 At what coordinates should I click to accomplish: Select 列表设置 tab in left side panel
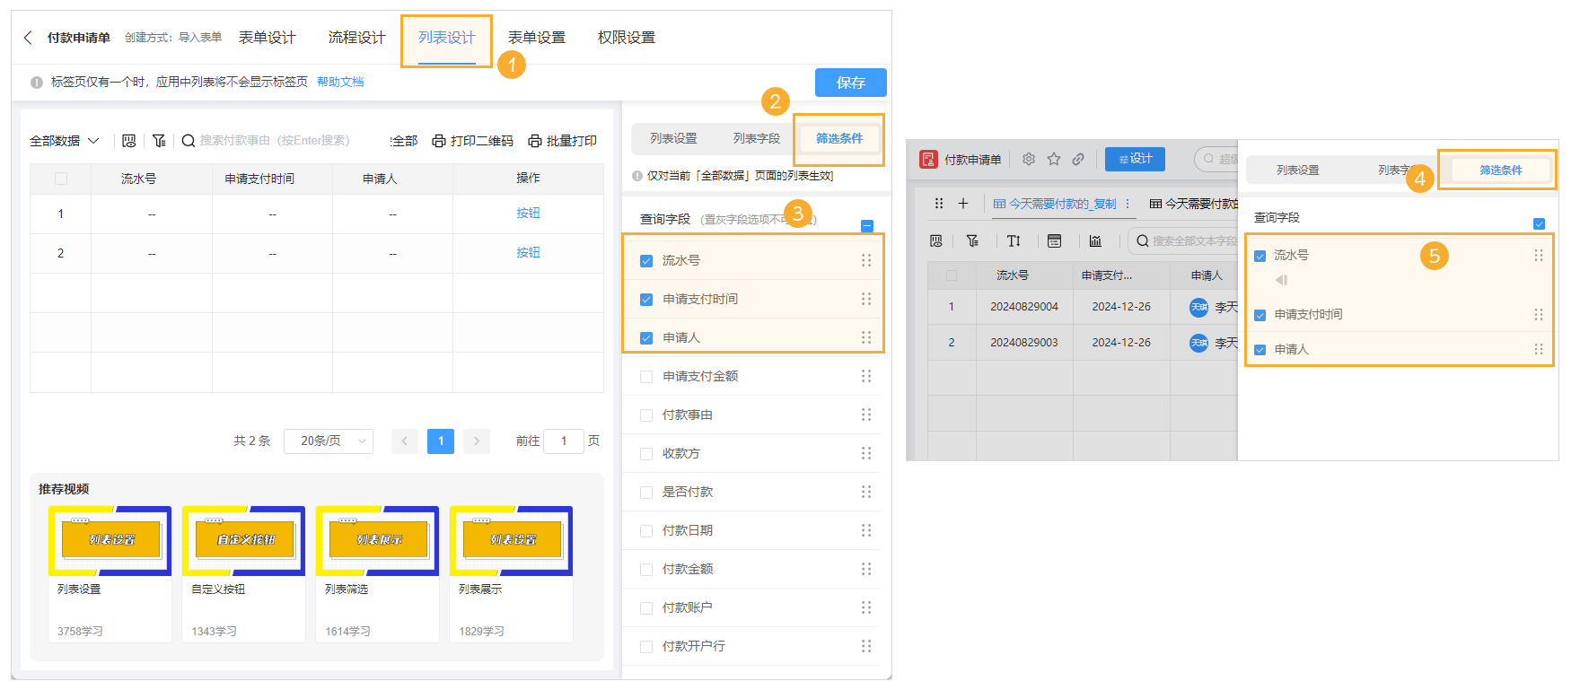pyautogui.click(x=673, y=139)
